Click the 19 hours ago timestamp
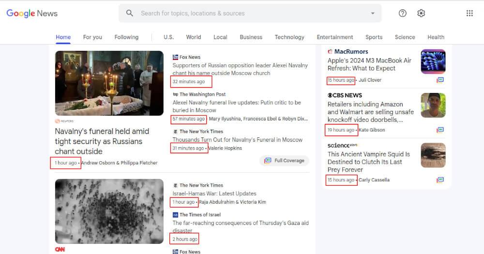The height and width of the screenshot is (254, 484). [341, 130]
